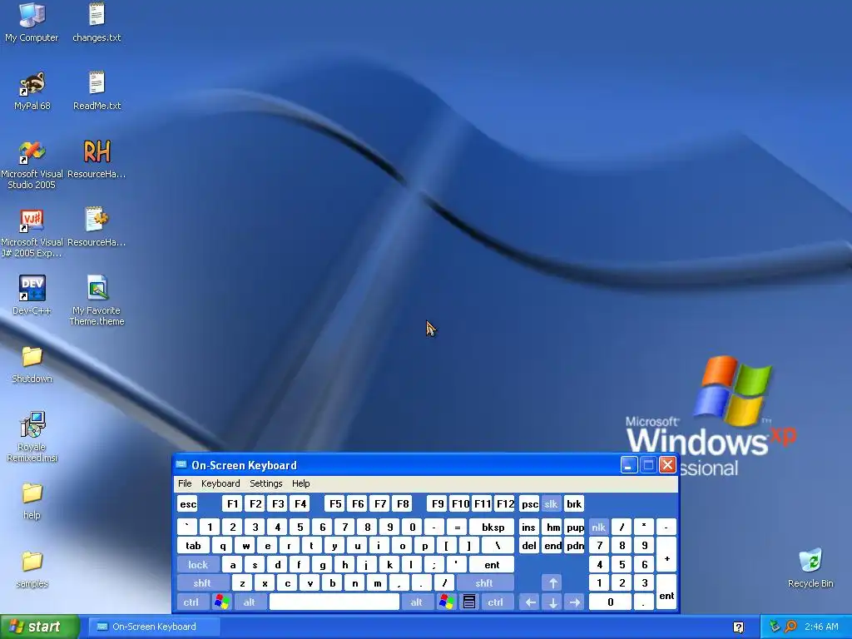Screen dimensions: 852x639
Task: Toggle the nlk num lock key
Action: click(599, 527)
